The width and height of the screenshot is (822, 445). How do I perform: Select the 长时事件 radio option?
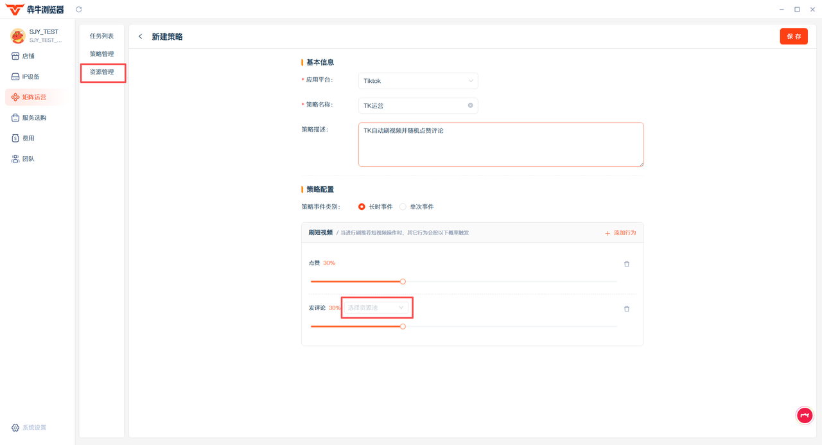362,207
